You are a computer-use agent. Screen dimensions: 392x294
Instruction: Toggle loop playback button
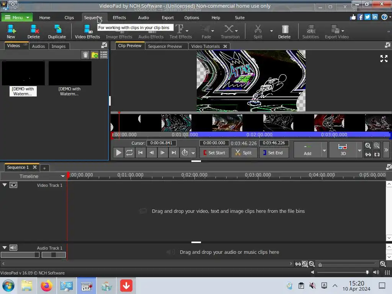(x=129, y=152)
